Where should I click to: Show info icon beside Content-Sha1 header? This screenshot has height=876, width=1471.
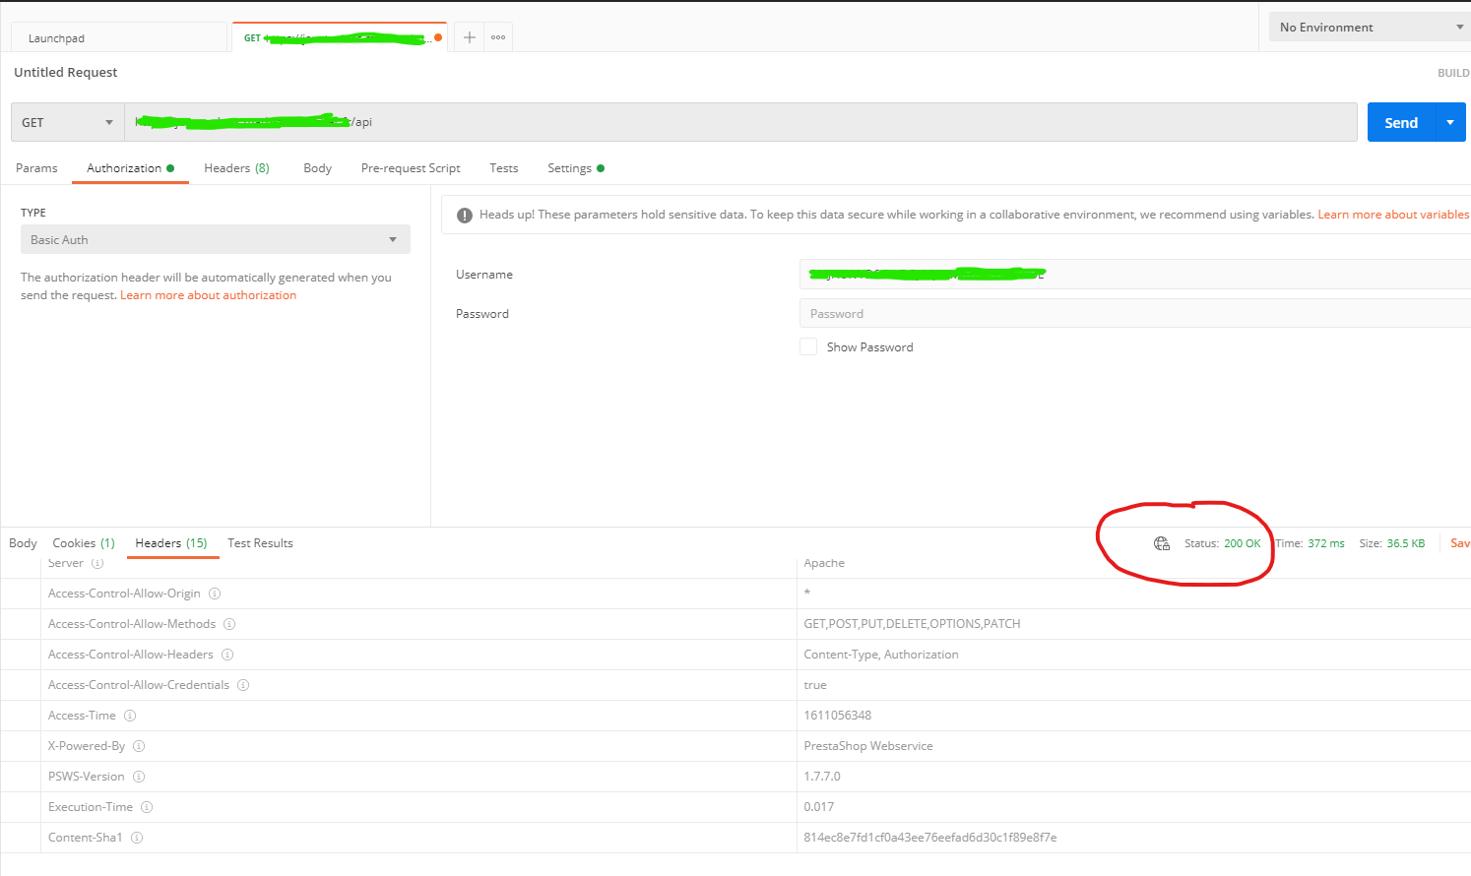(x=137, y=838)
